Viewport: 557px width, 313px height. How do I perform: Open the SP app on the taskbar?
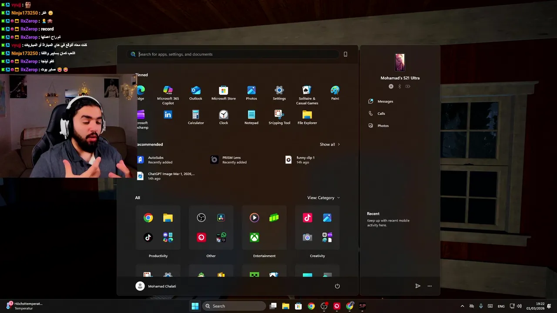362,306
